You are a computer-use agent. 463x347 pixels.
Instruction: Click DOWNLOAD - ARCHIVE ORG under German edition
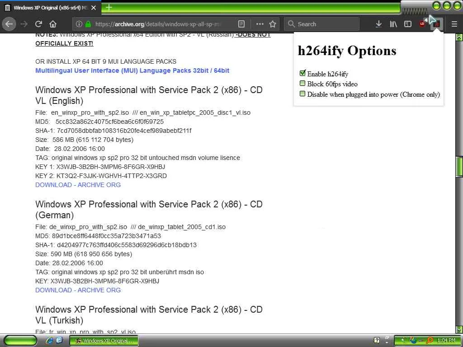[x=78, y=290]
